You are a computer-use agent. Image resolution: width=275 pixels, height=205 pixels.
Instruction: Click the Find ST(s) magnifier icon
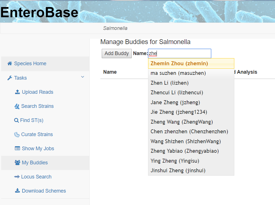point(16,120)
